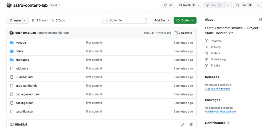Click doancongtuan avatar in commit row
Screen dimensions: 265x128
point(12,33)
